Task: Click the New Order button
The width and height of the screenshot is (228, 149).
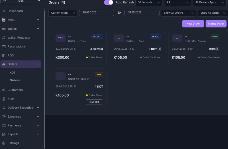Action: 193,24
